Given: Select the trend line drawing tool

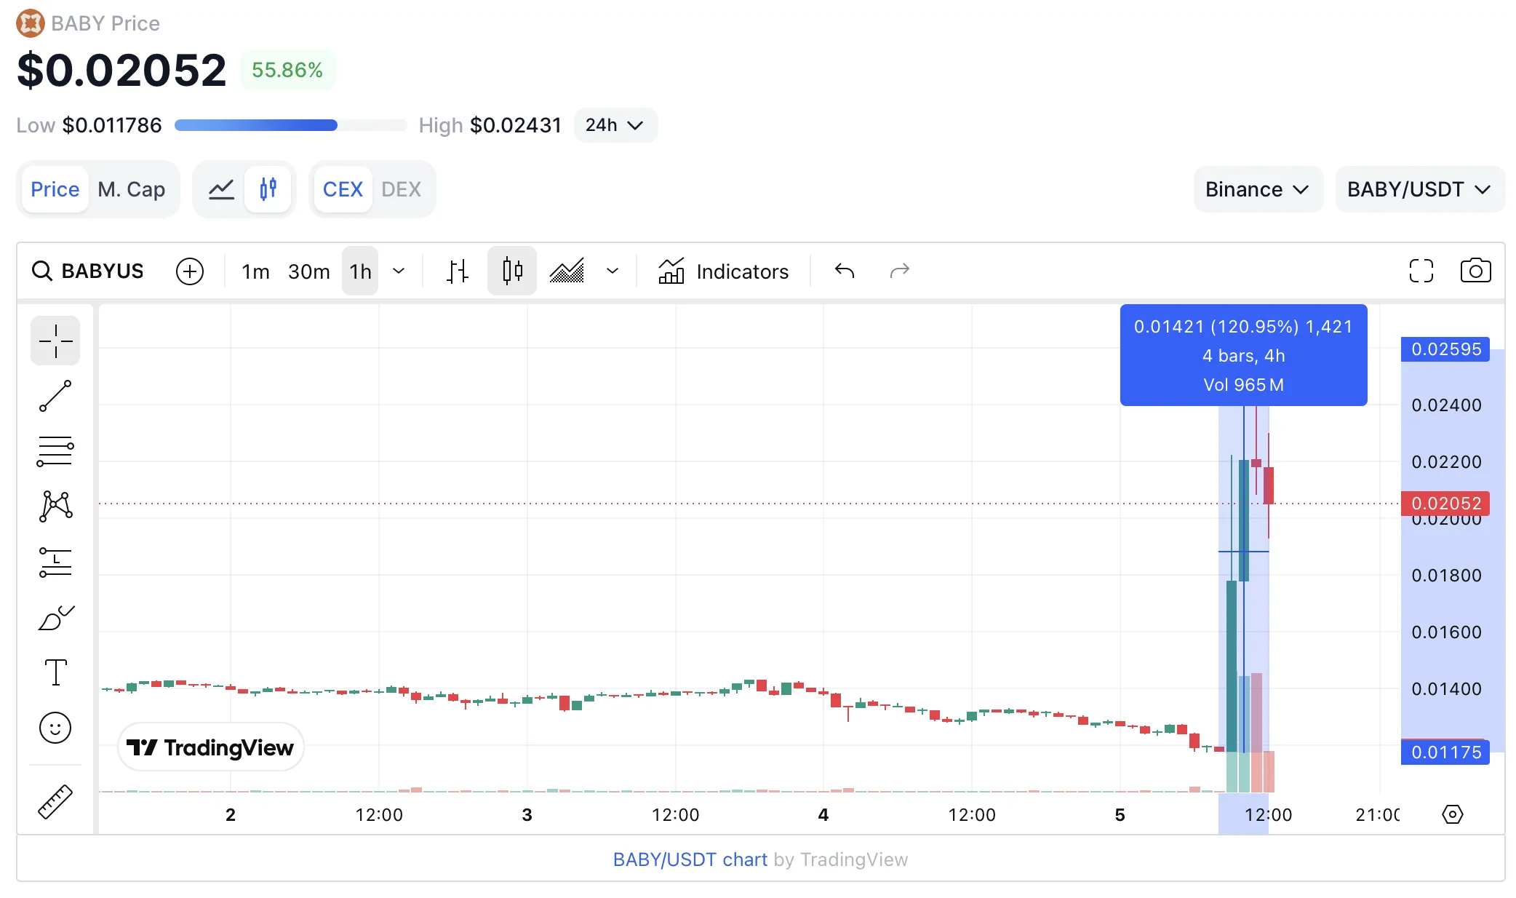Looking at the screenshot, I should (55, 396).
